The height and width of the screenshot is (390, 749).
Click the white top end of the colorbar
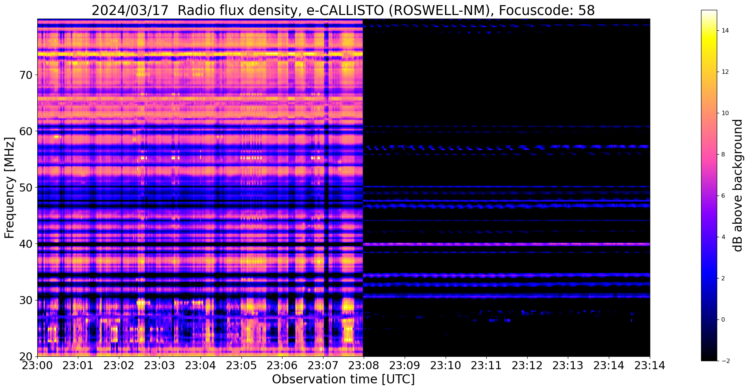coord(709,13)
